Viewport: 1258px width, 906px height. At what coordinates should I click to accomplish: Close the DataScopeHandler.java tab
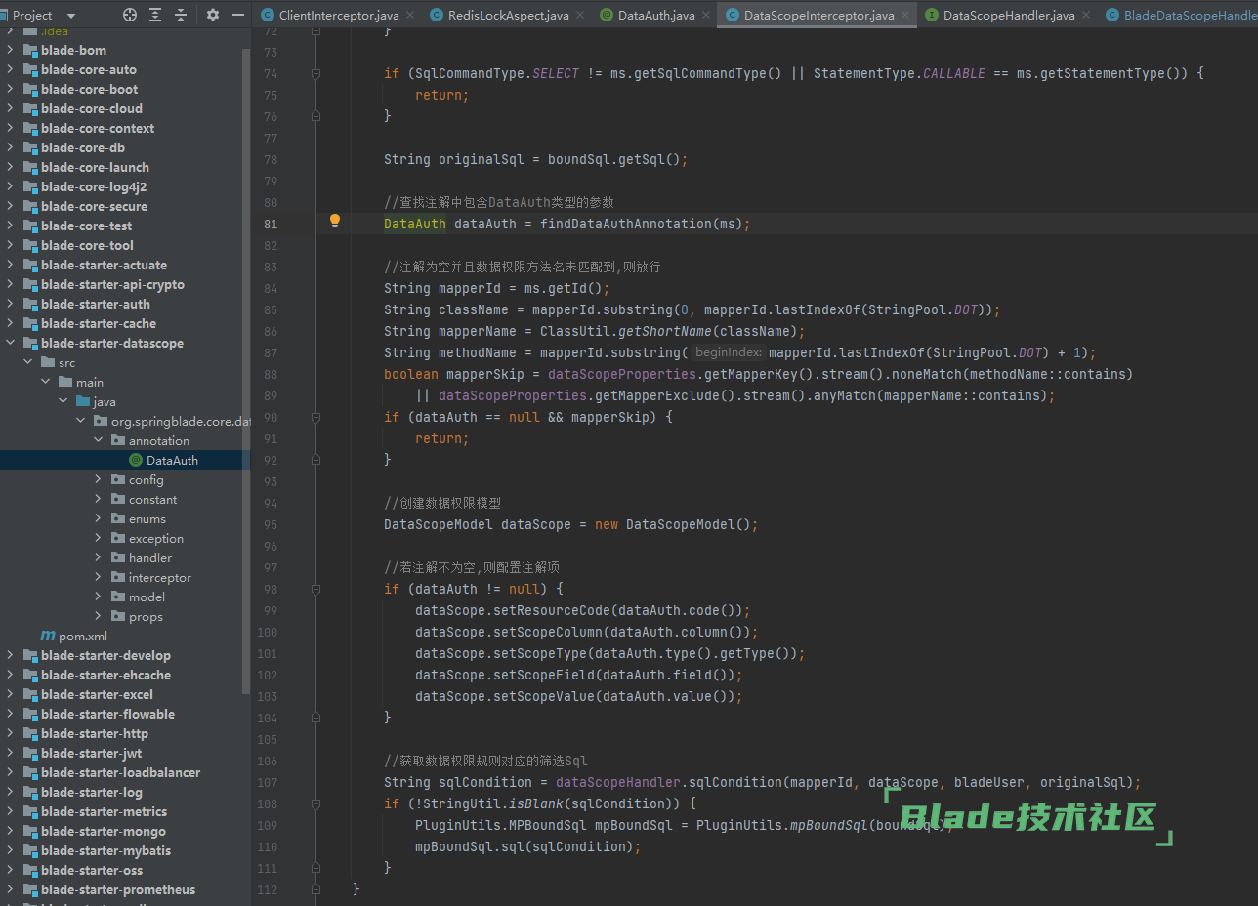coord(1084,15)
